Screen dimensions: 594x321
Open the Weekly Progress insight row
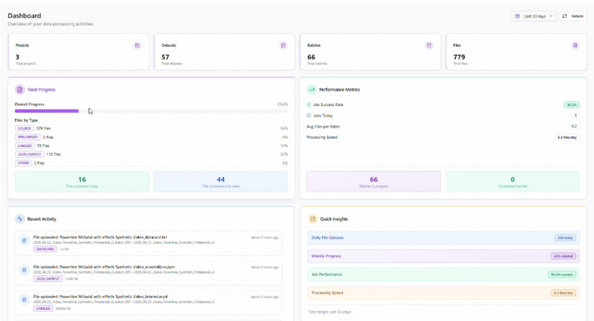click(443, 256)
